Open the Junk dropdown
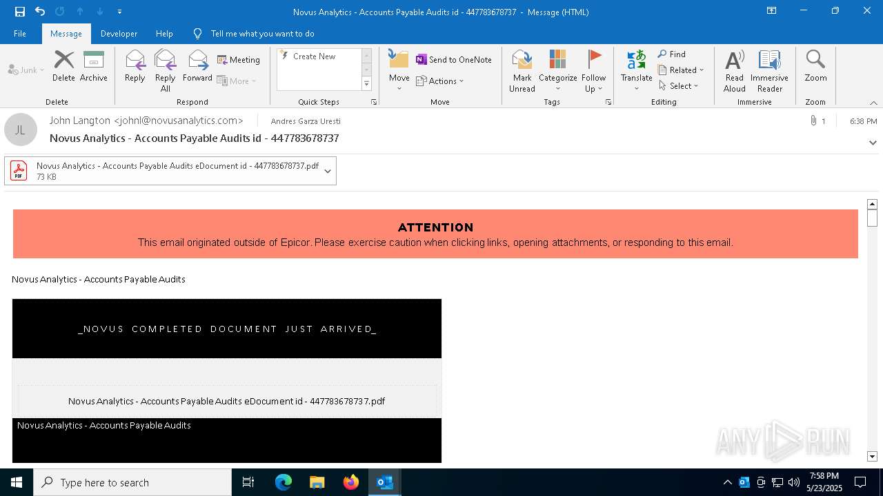The height and width of the screenshot is (496, 883). coord(26,70)
